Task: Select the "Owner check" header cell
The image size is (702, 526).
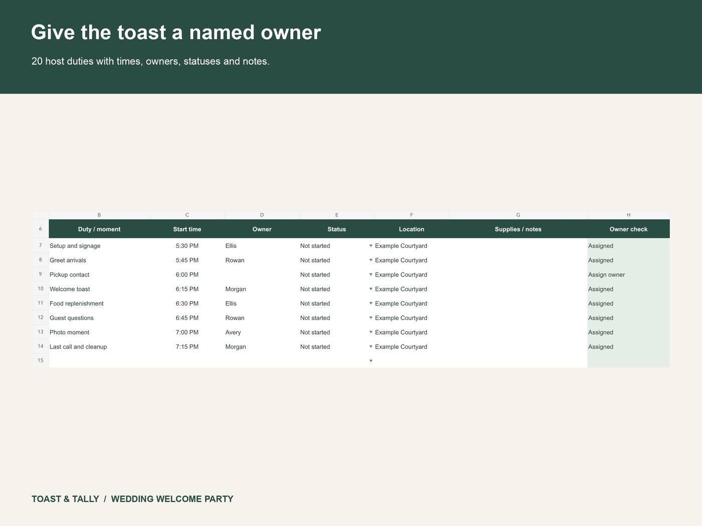Action: coord(628,229)
